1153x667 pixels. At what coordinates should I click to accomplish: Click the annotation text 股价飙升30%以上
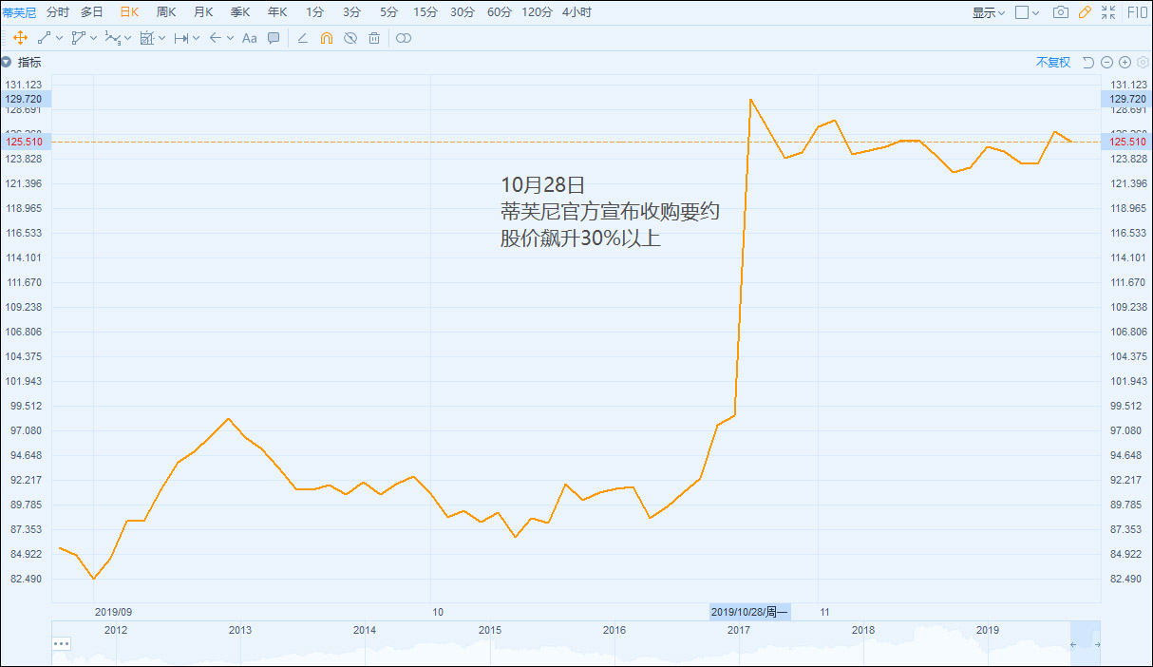click(580, 238)
